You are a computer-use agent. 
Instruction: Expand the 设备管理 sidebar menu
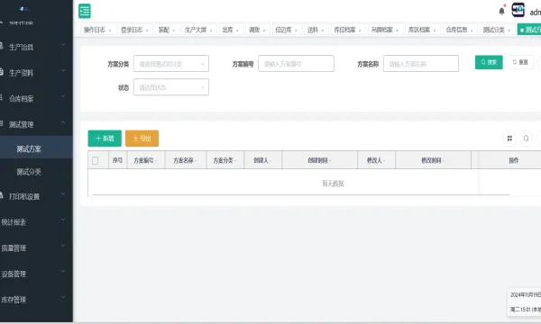tap(36, 274)
